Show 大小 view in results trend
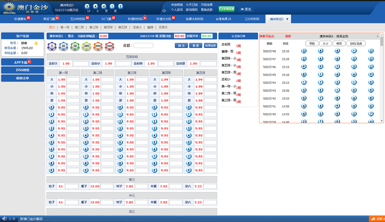Screen dimensions: 385x222 coord(325,43)
